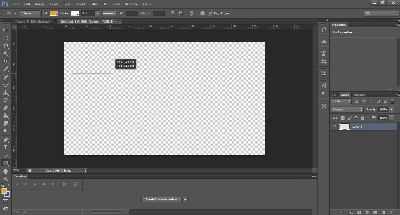Click the Layer 1 thumbnail

[x=345, y=126]
